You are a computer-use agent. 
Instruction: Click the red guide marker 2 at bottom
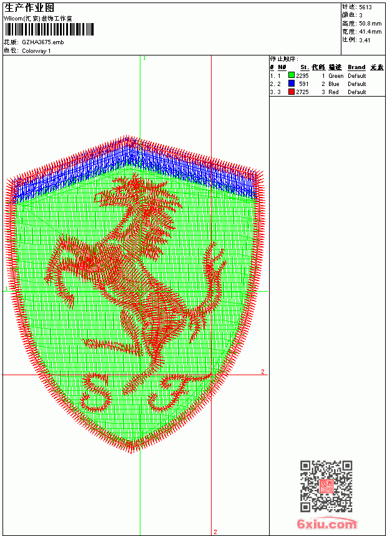215,532
